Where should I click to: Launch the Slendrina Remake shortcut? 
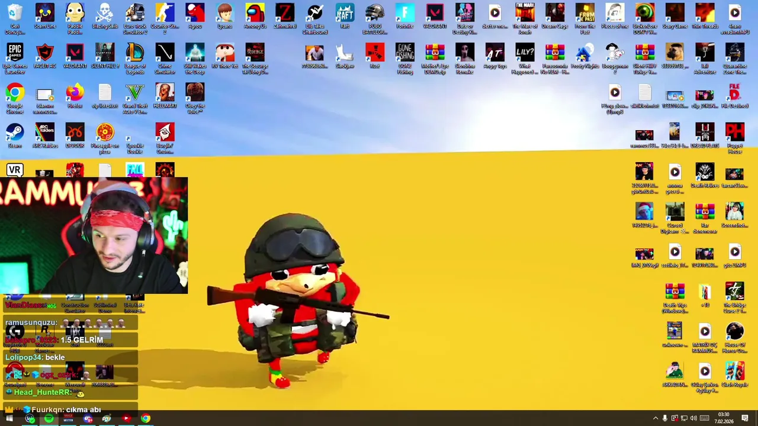point(465,59)
